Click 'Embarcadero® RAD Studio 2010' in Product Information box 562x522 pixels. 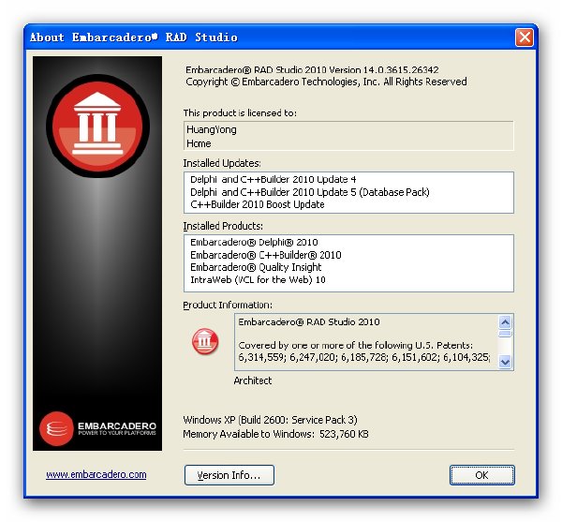click(309, 322)
